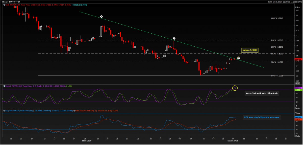Click the yellow circle on the Stochastic line
The width and height of the screenshot is (303, 145).
click(235, 88)
